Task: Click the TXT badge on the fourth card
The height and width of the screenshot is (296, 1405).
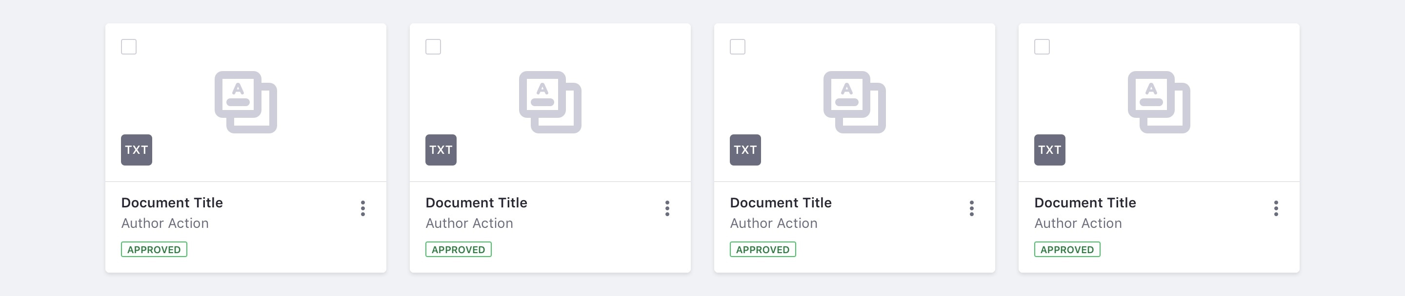Action: (1049, 149)
